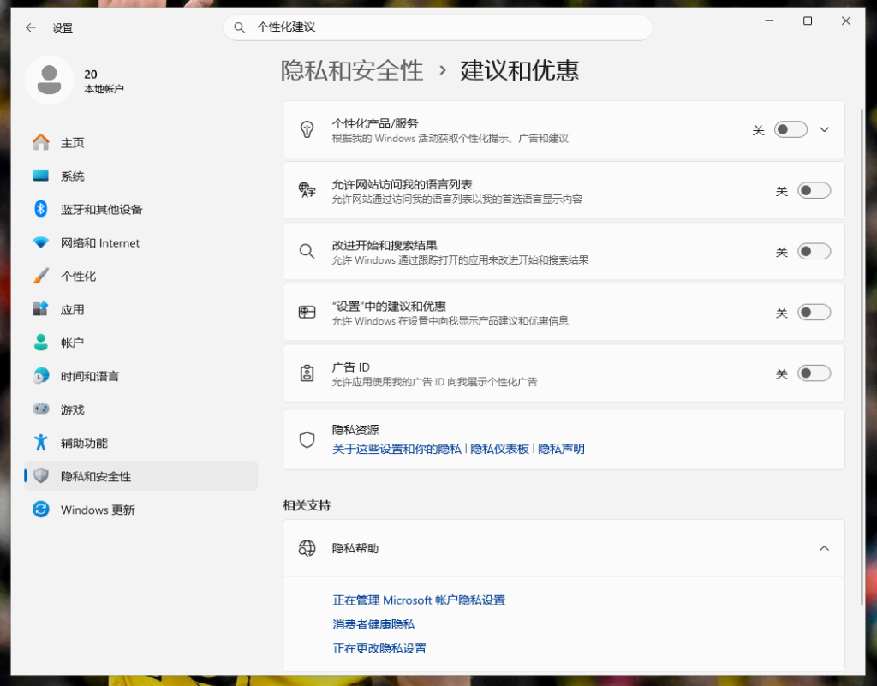
Task: Click the shield icon for 隐私和安全性
Action: point(41,476)
